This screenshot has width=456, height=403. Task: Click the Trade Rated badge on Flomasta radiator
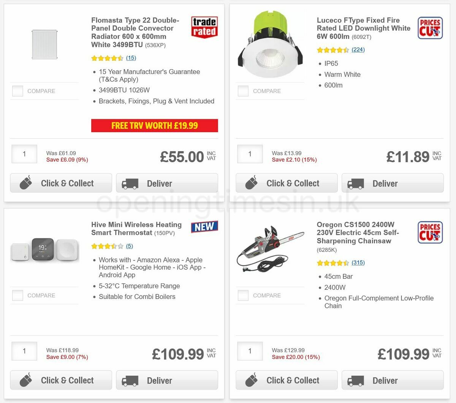click(x=204, y=28)
